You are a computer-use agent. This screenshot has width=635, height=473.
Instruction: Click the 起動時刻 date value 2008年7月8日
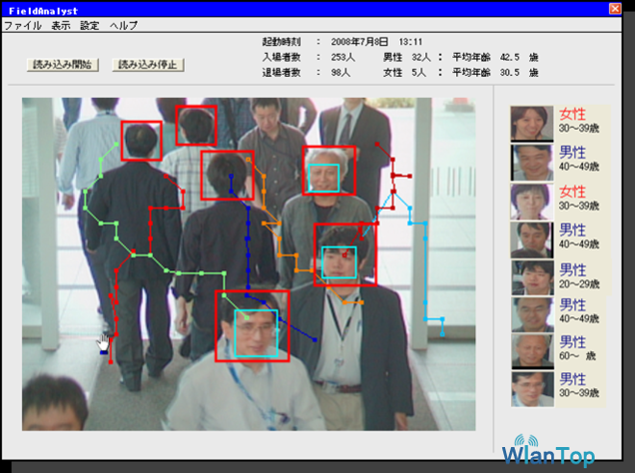(x=359, y=42)
